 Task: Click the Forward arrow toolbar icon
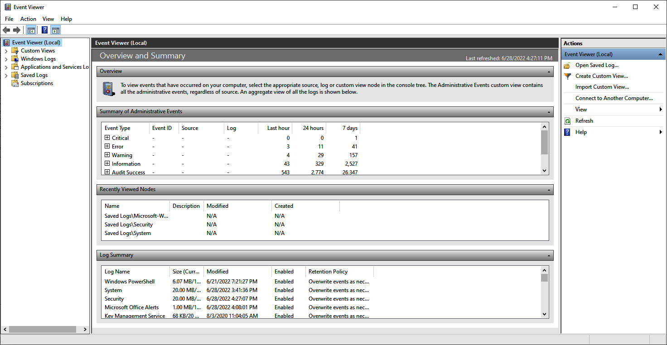(17, 30)
